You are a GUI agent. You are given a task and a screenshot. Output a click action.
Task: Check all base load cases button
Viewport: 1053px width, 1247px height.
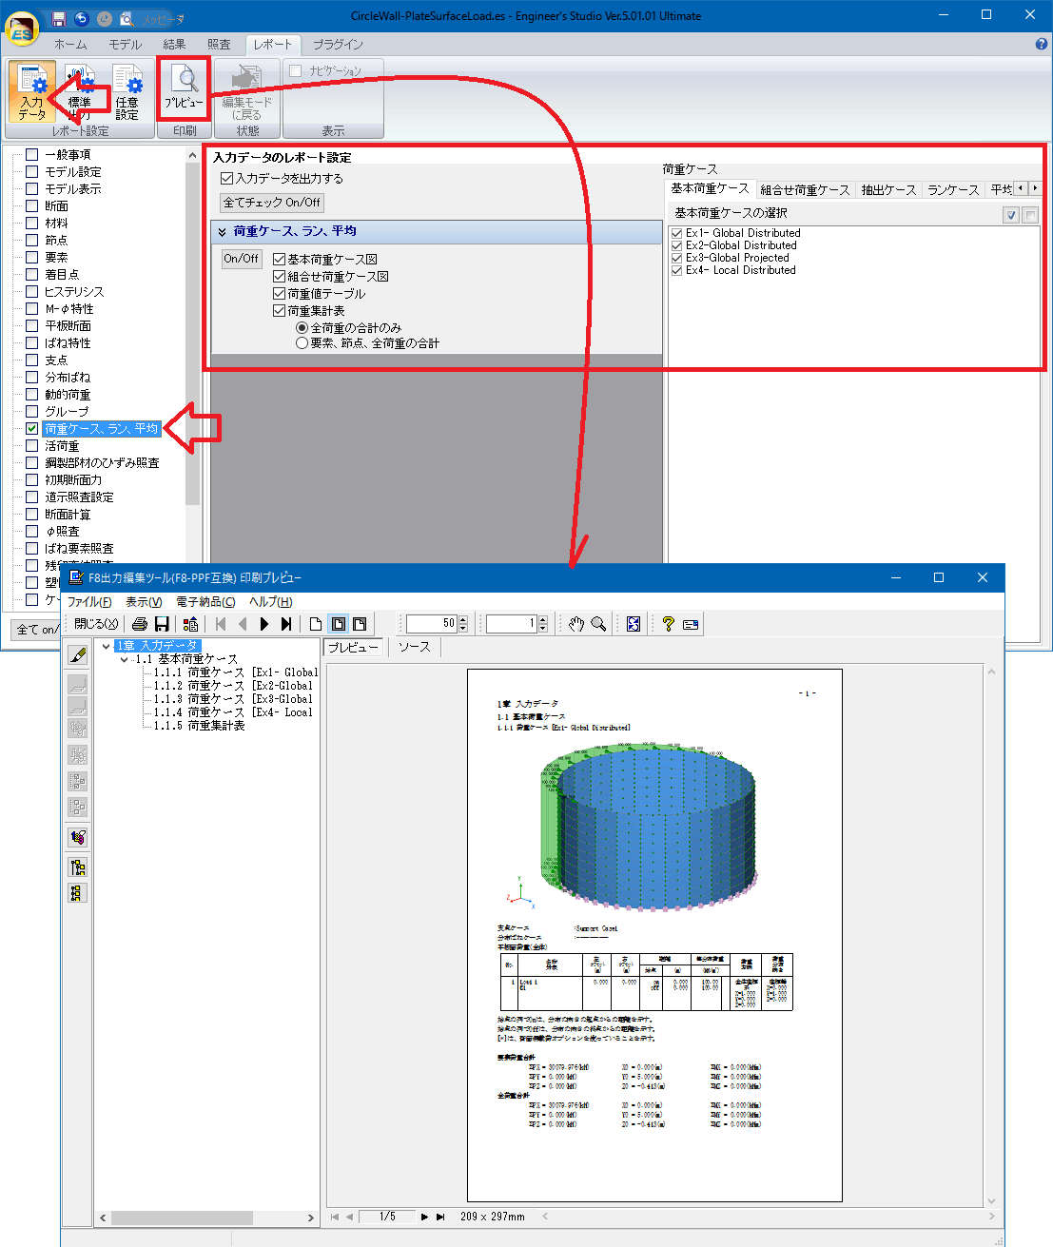(x=1011, y=215)
